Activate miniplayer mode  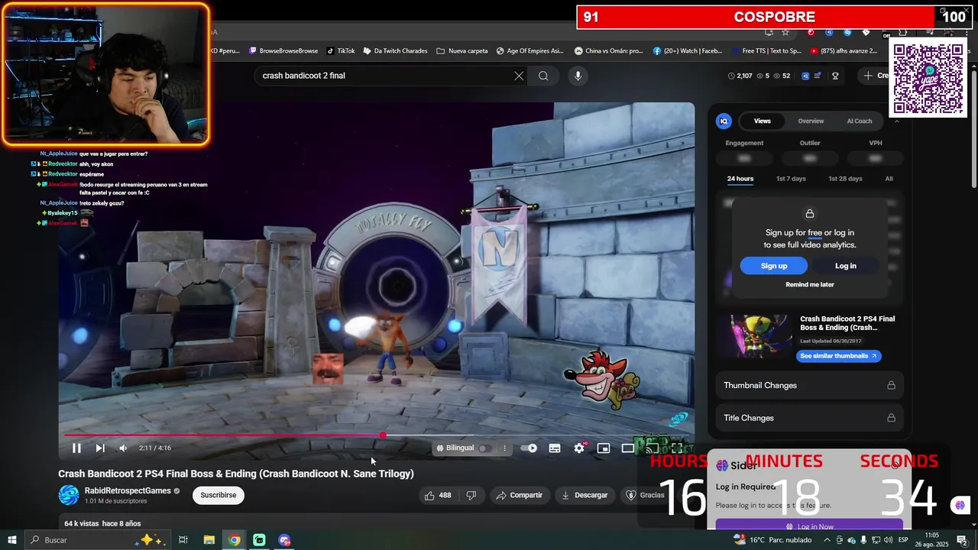point(604,448)
